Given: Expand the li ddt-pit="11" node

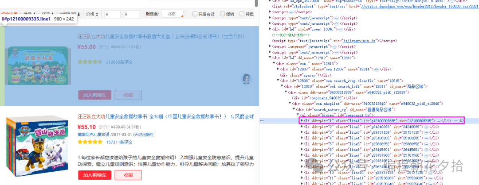Looking at the screenshot, I should click(302, 178).
